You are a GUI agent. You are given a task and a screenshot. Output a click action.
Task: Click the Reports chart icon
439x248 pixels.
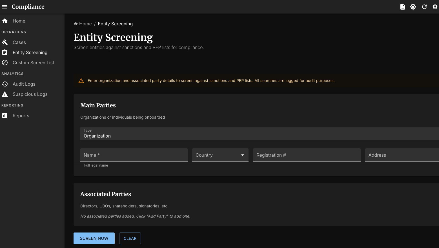[x=5, y=116]
